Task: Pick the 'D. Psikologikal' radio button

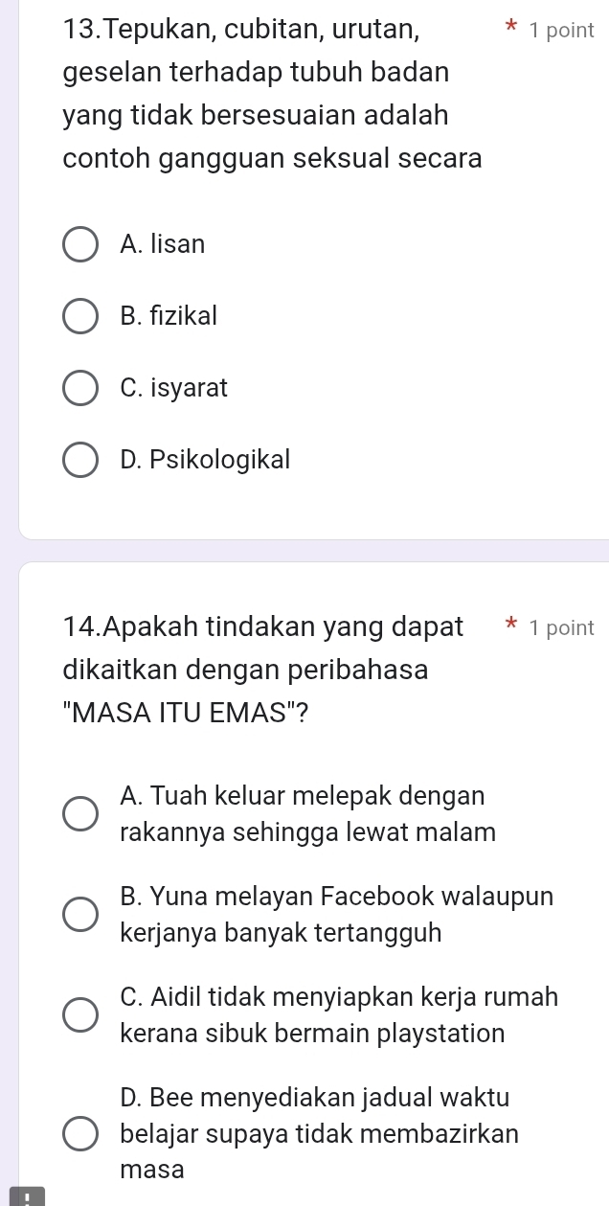Action: pyautogui.click(x=80, y=461)
